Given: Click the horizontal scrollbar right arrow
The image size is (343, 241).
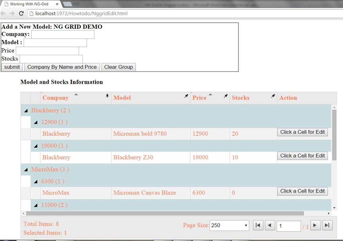Looking at the screenshot, I should [x=329, y=213].
